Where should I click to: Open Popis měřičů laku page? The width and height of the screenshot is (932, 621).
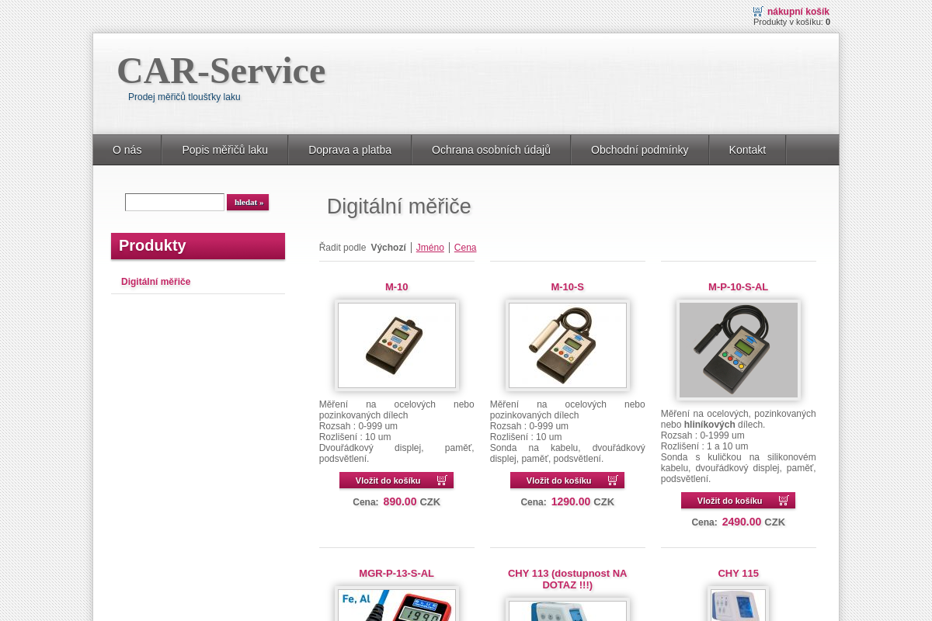click(224, 150)
